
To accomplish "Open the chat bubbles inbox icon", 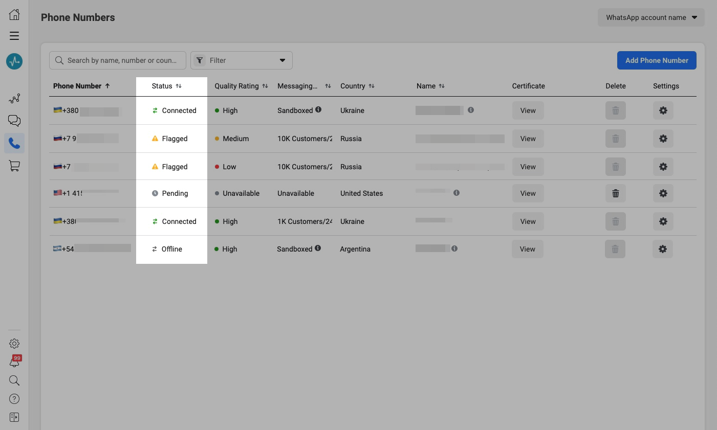I will [x=14, y=121].
